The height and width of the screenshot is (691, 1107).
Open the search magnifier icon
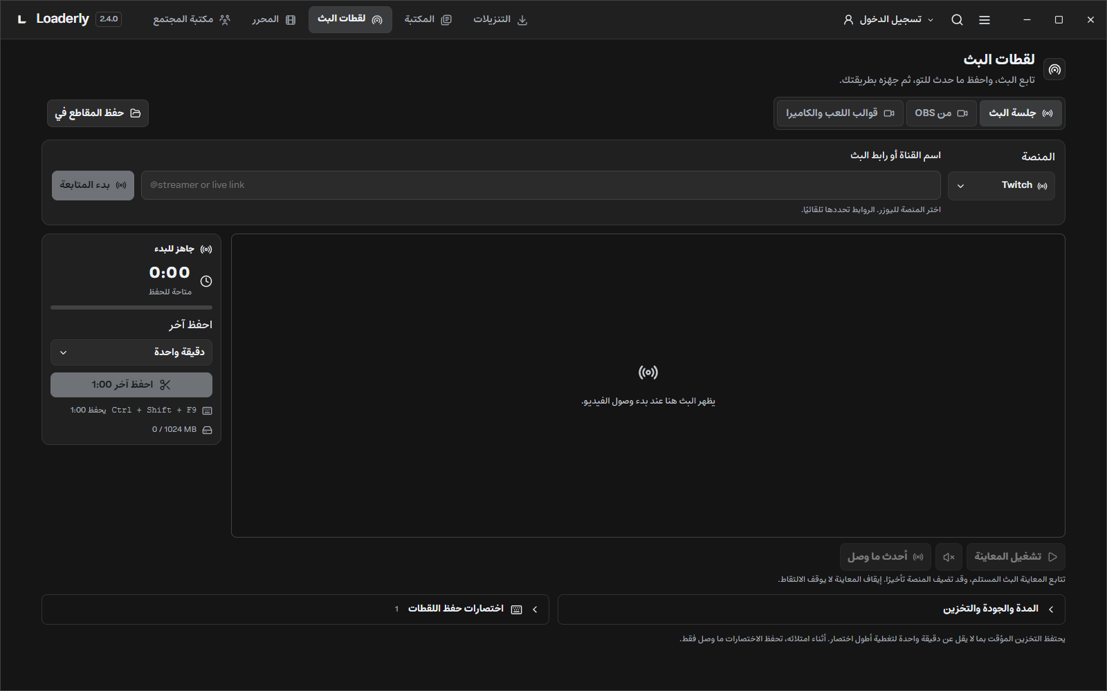tap(957, 20)
